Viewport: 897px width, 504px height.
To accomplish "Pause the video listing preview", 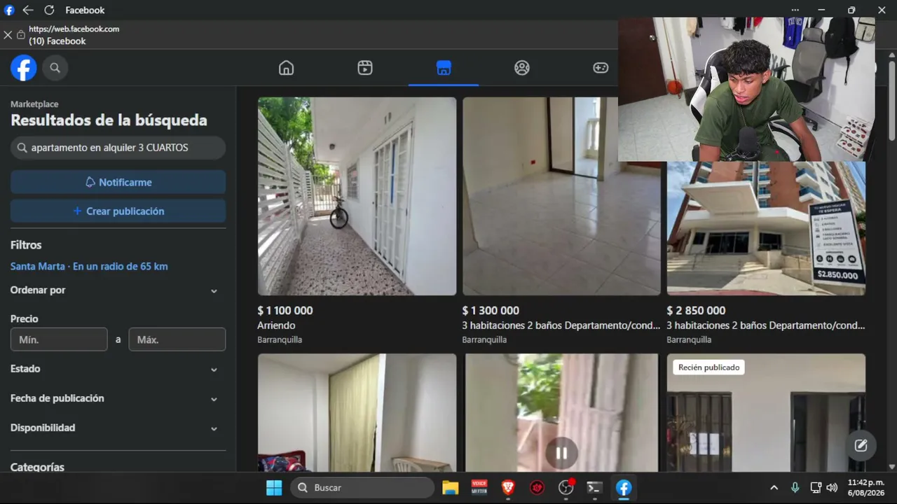I will pyautogui.click(x=561, y=453).
